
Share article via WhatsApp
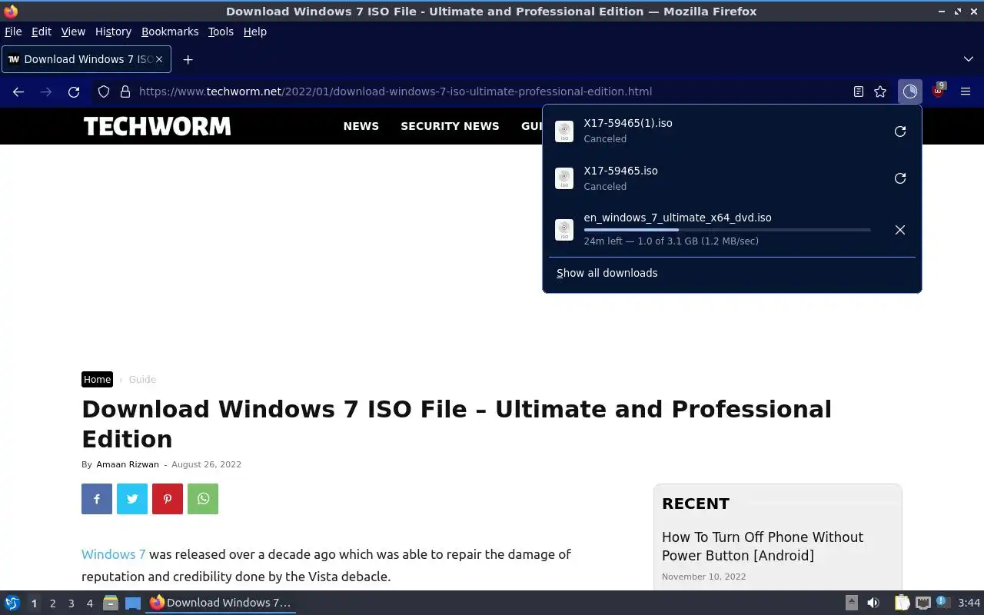point(203,499)
